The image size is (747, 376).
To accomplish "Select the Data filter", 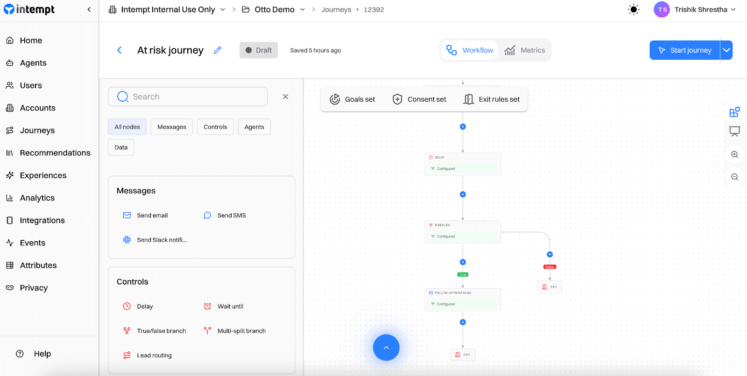I will coord(121,147).
